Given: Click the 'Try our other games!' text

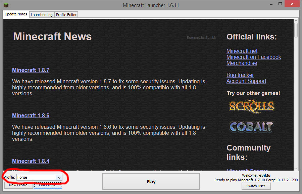Looking at the screenshot, I should tap(253, 93).
